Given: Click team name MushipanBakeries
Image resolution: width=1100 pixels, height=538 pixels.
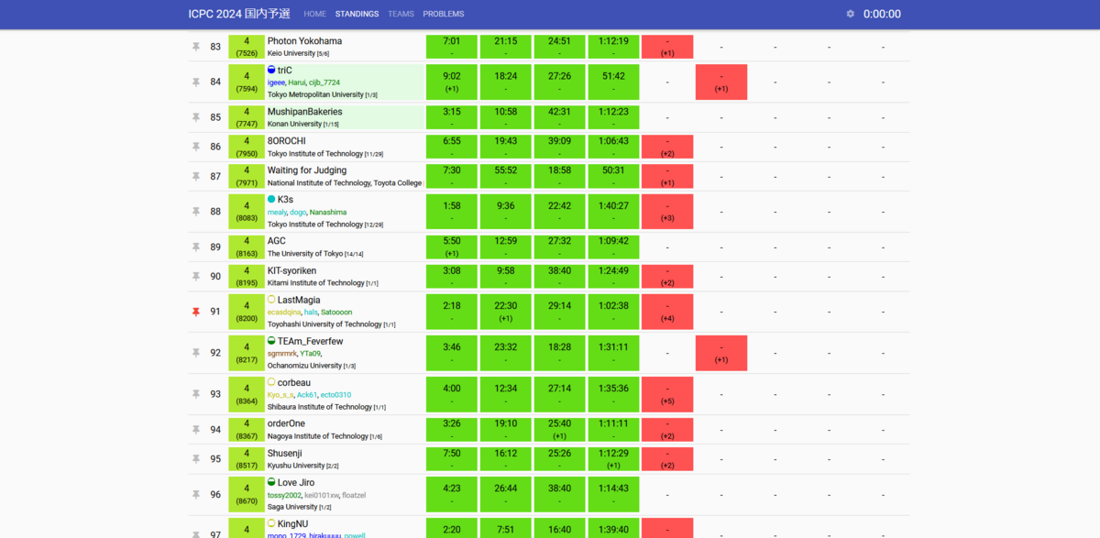Looking at the screenshot, I should coord(304,111).
